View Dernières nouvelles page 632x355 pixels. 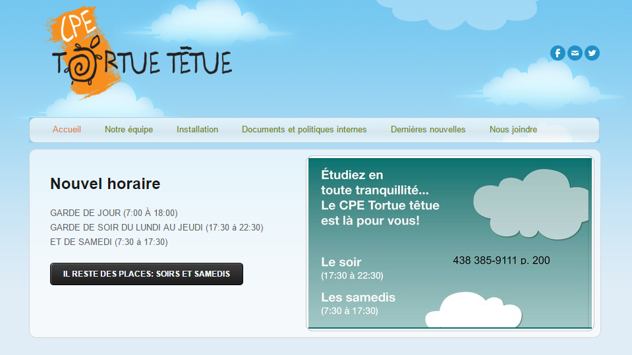(428, 129)
